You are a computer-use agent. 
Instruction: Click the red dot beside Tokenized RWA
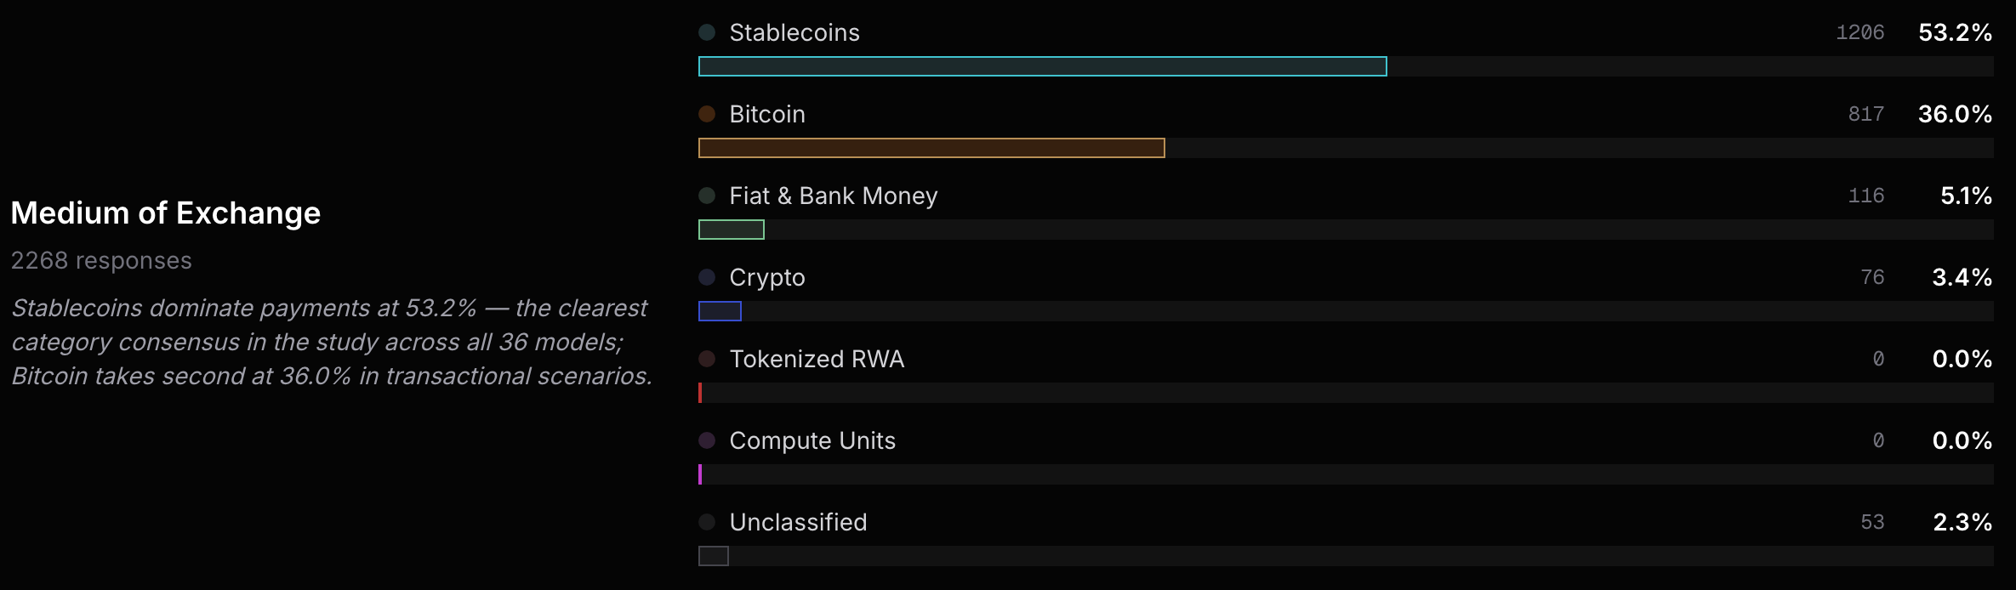click(x=707, y=359)
